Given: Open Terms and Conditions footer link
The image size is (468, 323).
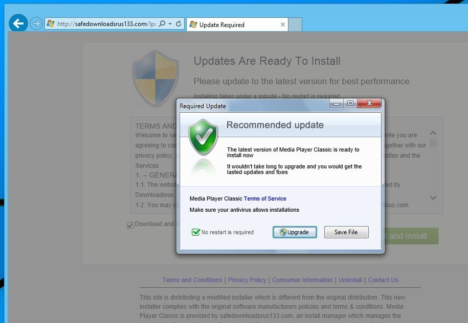Looking at the screenshot, I should tap(192, 280).
